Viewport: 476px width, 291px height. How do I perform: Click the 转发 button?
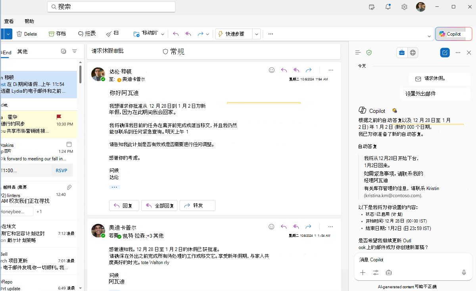[x=197, y=205]
